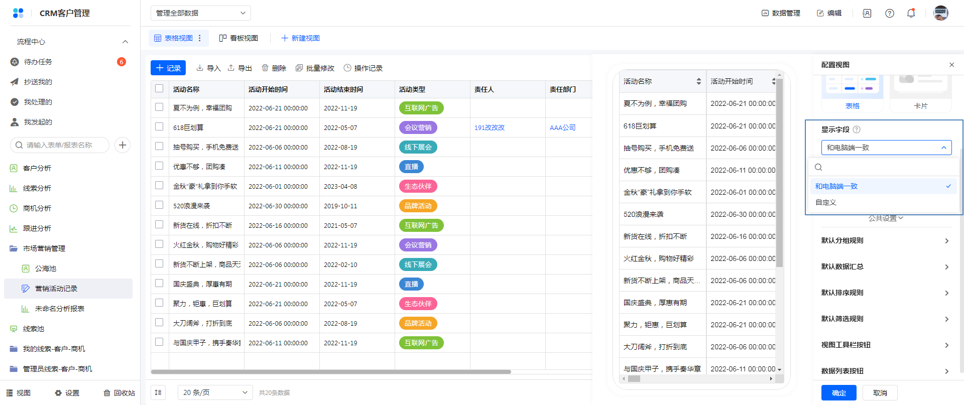Click the notification bell icon

[911, 14]
